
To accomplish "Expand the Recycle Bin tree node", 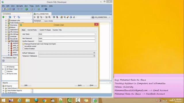I will pyautogui.click(x=6, y=39).
